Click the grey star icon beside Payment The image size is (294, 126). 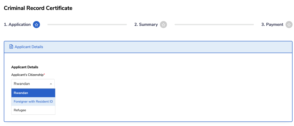click(x=289, y=25)
